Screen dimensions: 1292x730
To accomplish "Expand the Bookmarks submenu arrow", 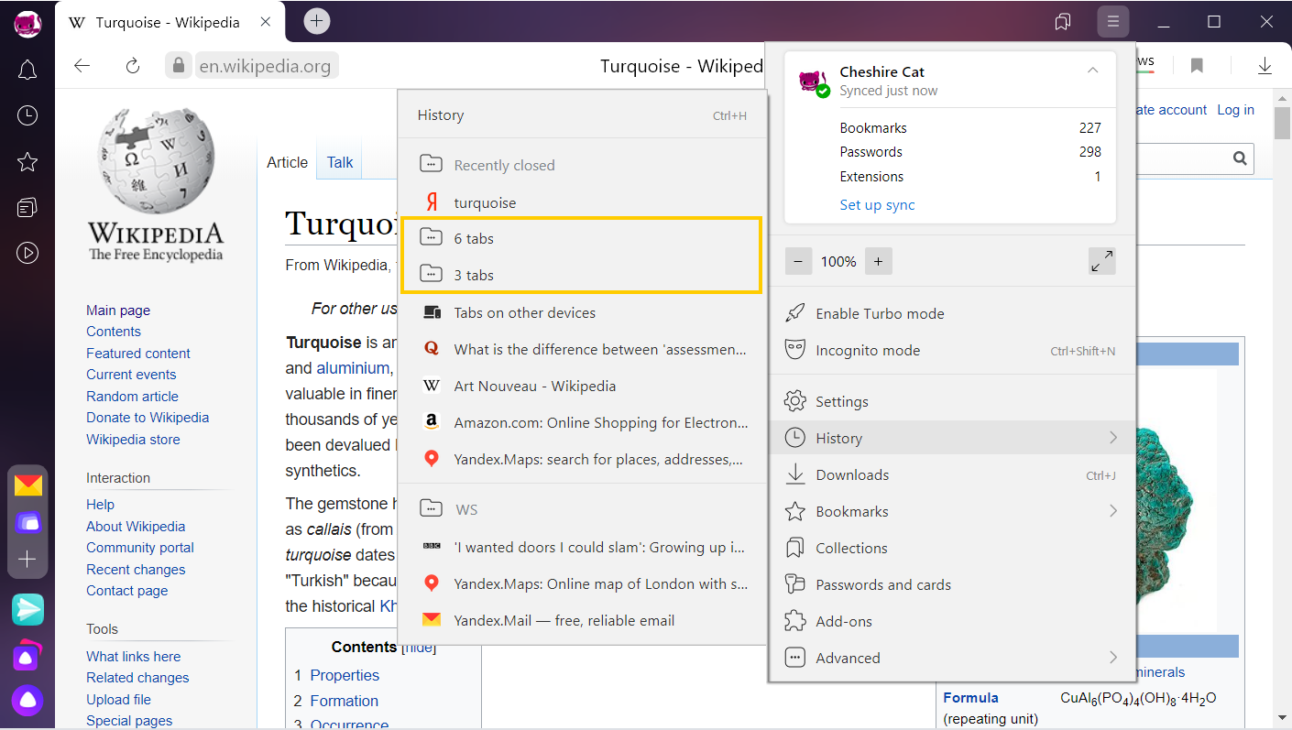I will click(x=1113, y=511).
